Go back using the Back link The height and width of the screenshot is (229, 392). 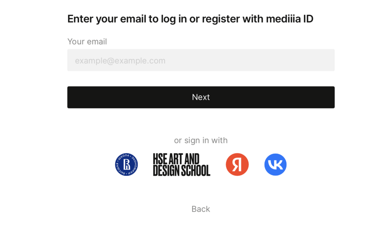(201, 209)
